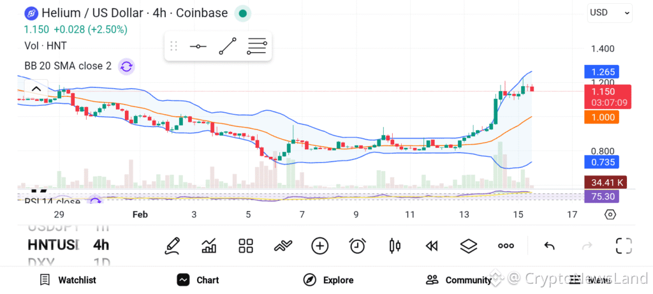Open the USD currency dropdown
The image size is (653, 294).
[609, 12]
